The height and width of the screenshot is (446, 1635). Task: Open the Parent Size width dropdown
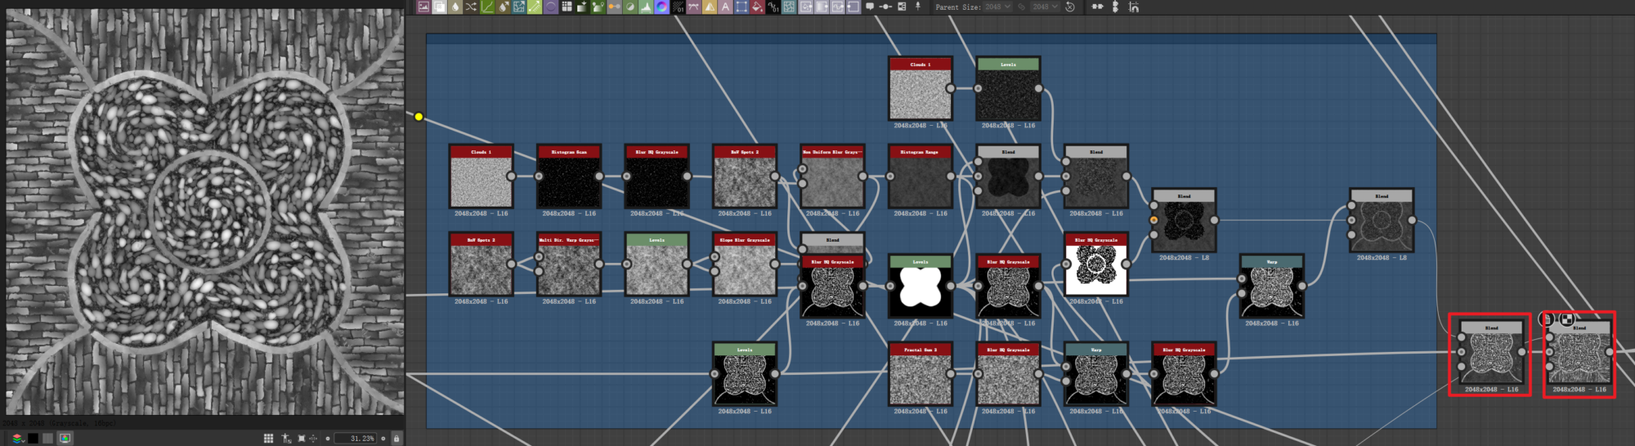coord(998,7)
